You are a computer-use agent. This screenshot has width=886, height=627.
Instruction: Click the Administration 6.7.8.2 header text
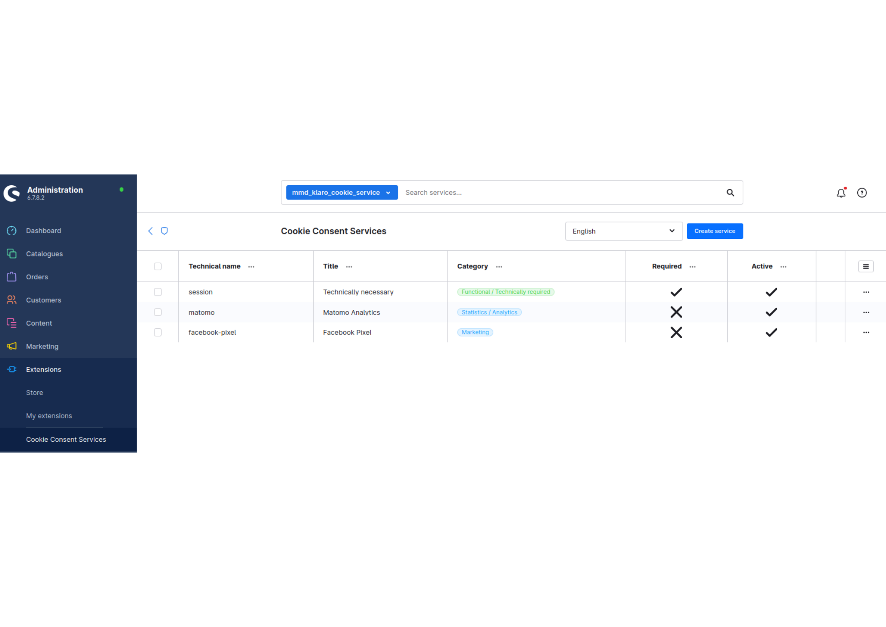point(55,193)
